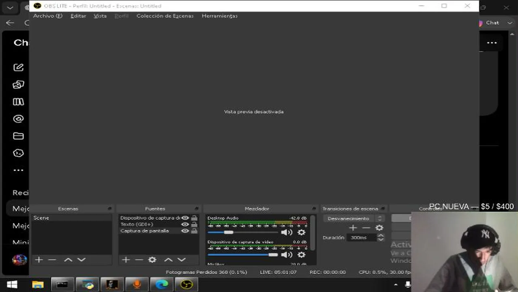The height and width of the screenshot is (292, 518).
Task: Click the Mezclador vertical scrollbar
Action: [313, 232]
